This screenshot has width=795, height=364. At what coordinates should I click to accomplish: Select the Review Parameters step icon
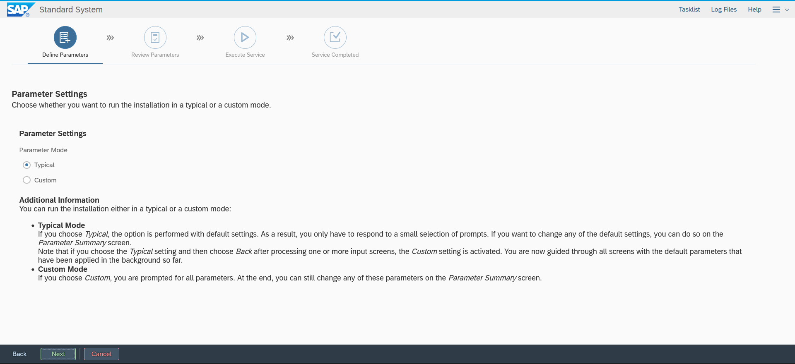(x=155, y=38)
